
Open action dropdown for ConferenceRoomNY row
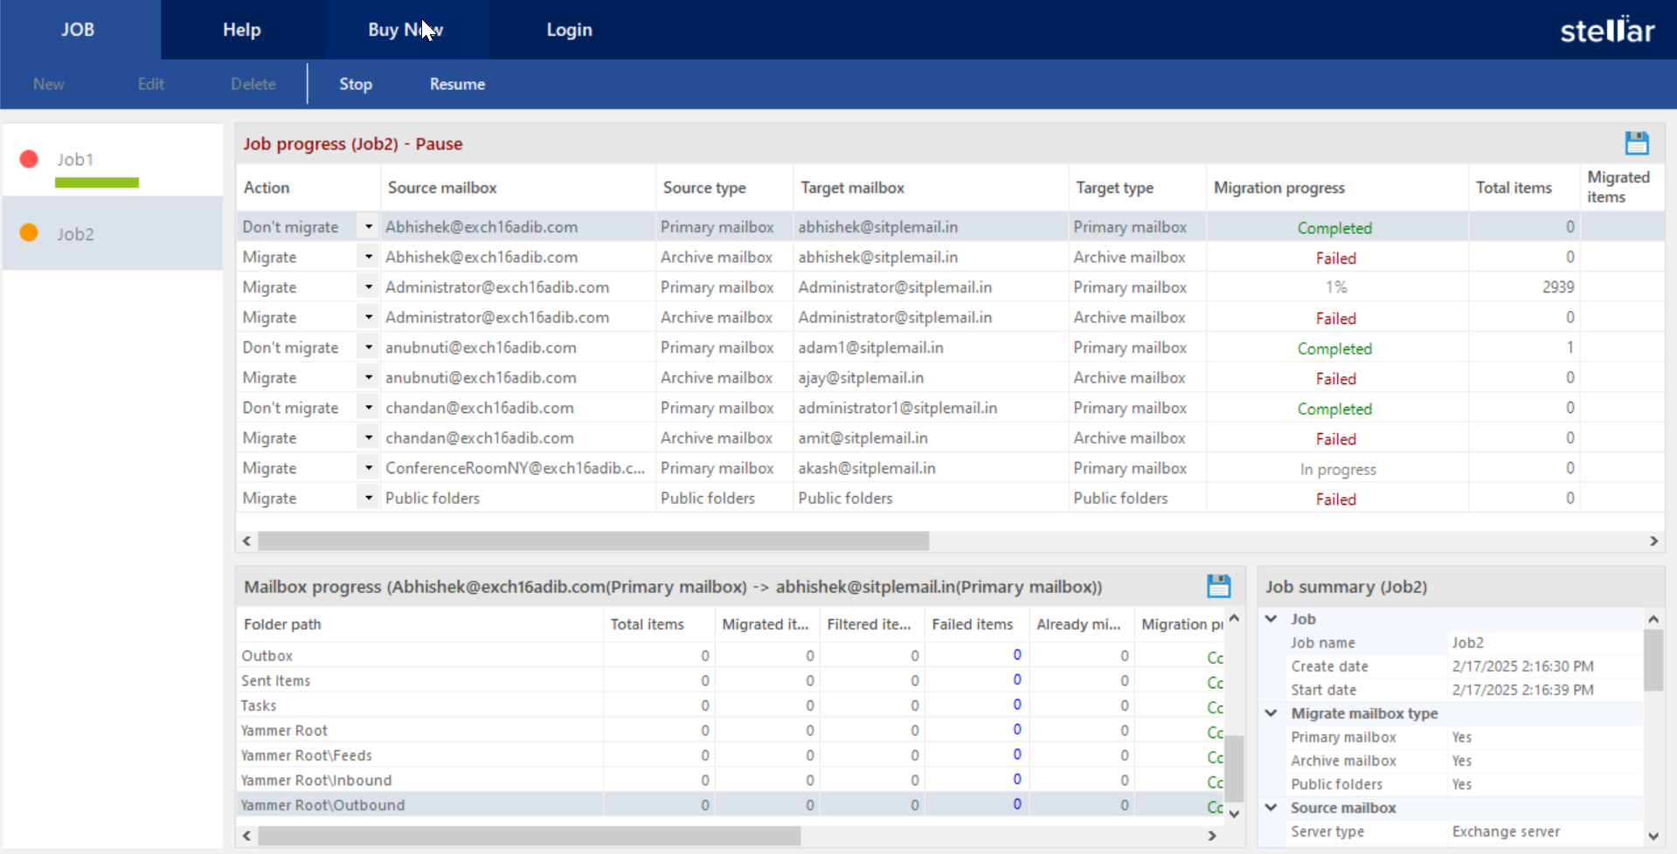tap(368, 467)
